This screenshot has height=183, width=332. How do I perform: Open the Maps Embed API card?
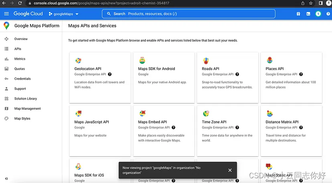(164, 131)
